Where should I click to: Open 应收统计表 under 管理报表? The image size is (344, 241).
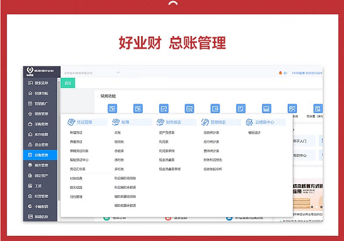(211, 133)
